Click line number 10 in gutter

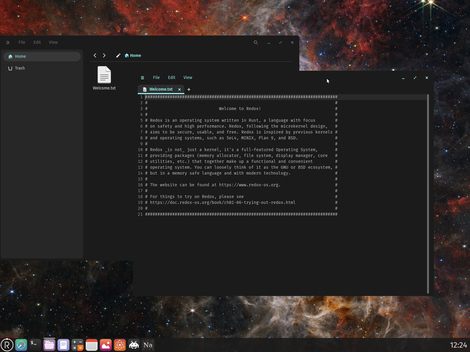point(140,150)
